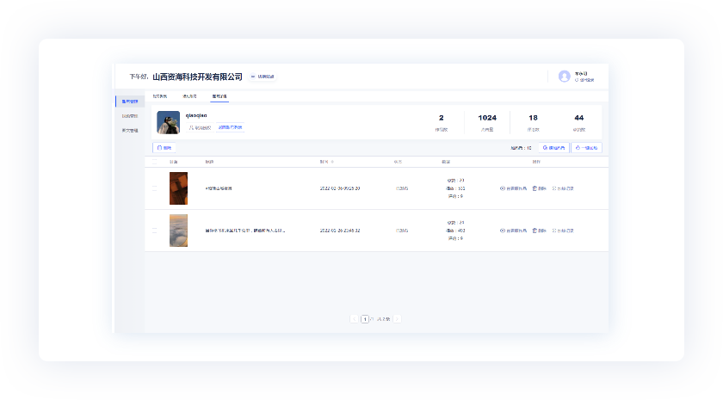
Task: Toggle the select-all checkbox in table header
Action: coord(155,161)
